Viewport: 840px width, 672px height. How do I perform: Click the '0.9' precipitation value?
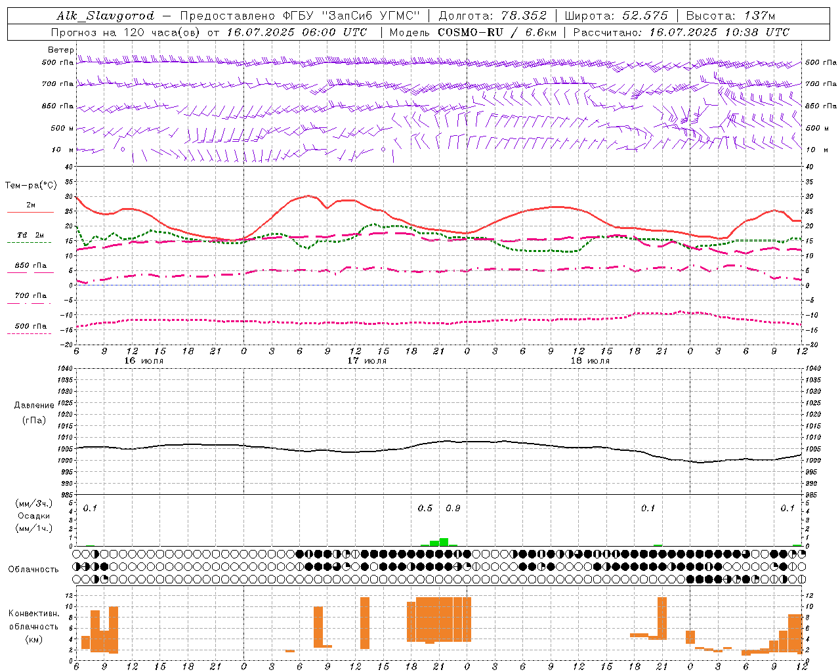[453, 508]
